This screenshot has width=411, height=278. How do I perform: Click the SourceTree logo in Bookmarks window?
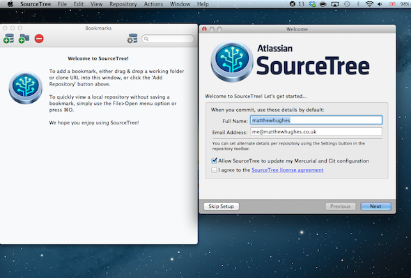tap(25, 88)
